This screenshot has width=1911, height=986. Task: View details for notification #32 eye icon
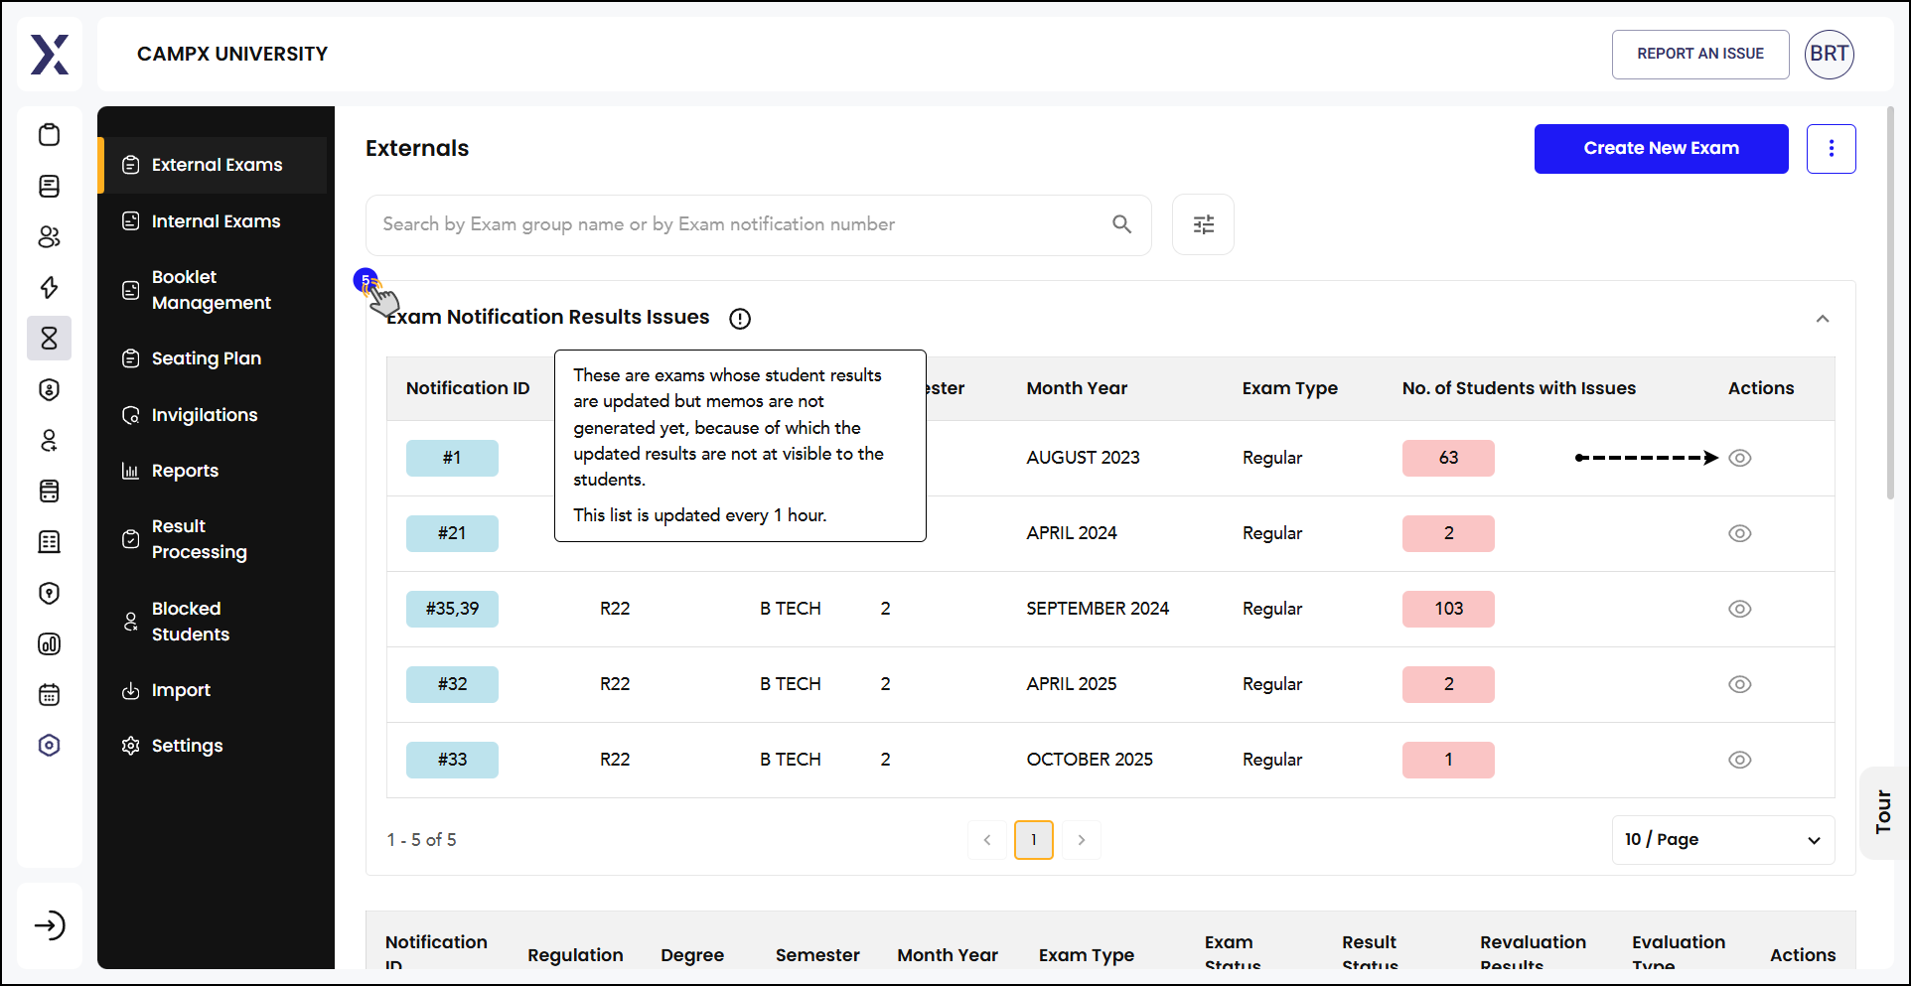pyautogui.click(x=1739, y=684)
